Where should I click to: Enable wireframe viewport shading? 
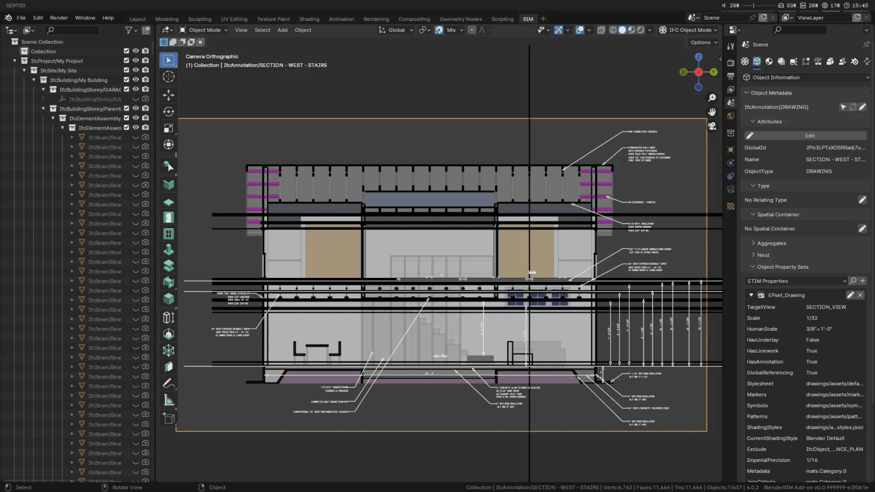613,30
